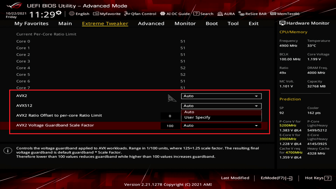Click the 4900 MHz frequency value
Image resolution: width=336 pixels, height=189 pixels.
coord(288,46)
